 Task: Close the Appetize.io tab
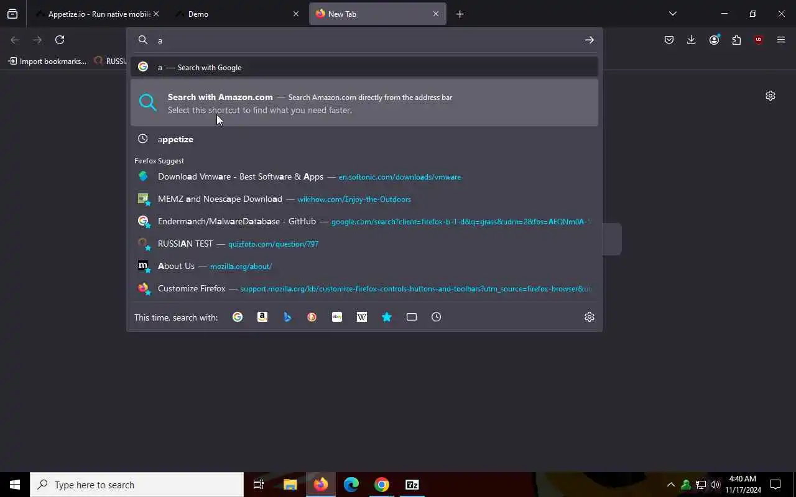(156, 14)
